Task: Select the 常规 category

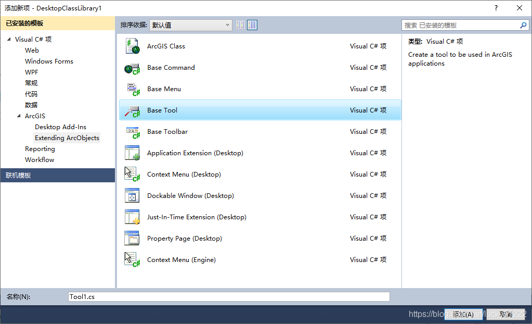Action: [x=31, y=83]
